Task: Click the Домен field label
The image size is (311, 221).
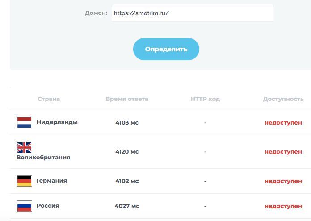Action: click(x=96, y=13)
